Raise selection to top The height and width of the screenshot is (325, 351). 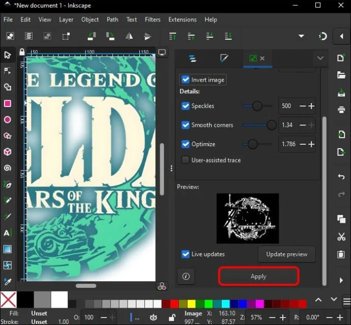172,36
